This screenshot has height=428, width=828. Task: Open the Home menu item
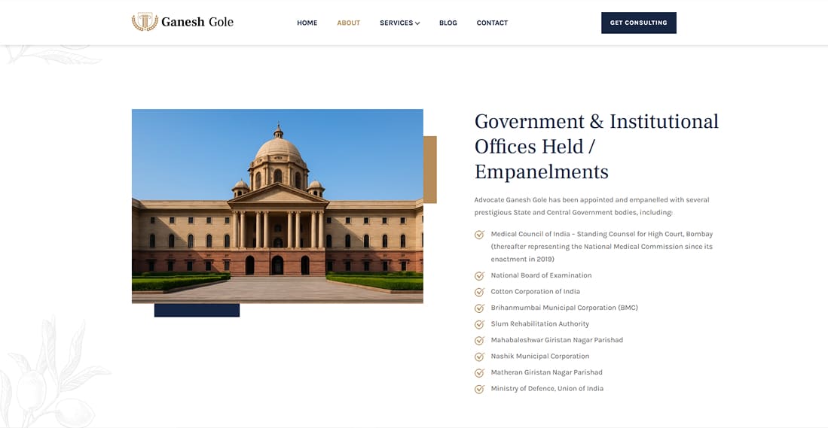tap(307, 23)
